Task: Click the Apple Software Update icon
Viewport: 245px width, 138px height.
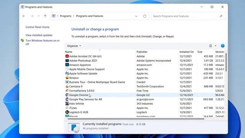Action: 67,73
